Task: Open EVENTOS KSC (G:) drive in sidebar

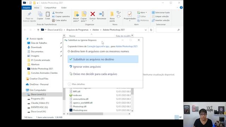Action: pos(39,107)
